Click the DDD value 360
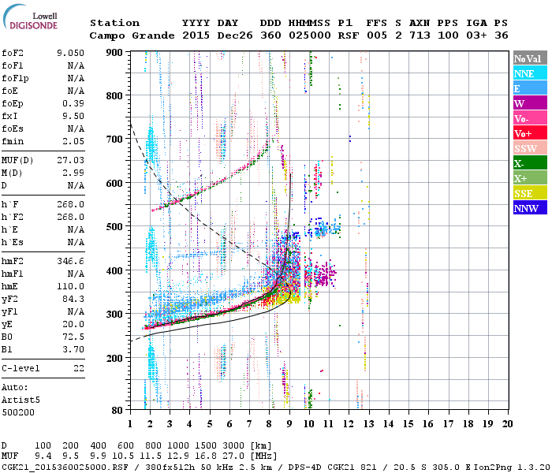The height and width of the screenshot is (473, 552). coord(270,35)
